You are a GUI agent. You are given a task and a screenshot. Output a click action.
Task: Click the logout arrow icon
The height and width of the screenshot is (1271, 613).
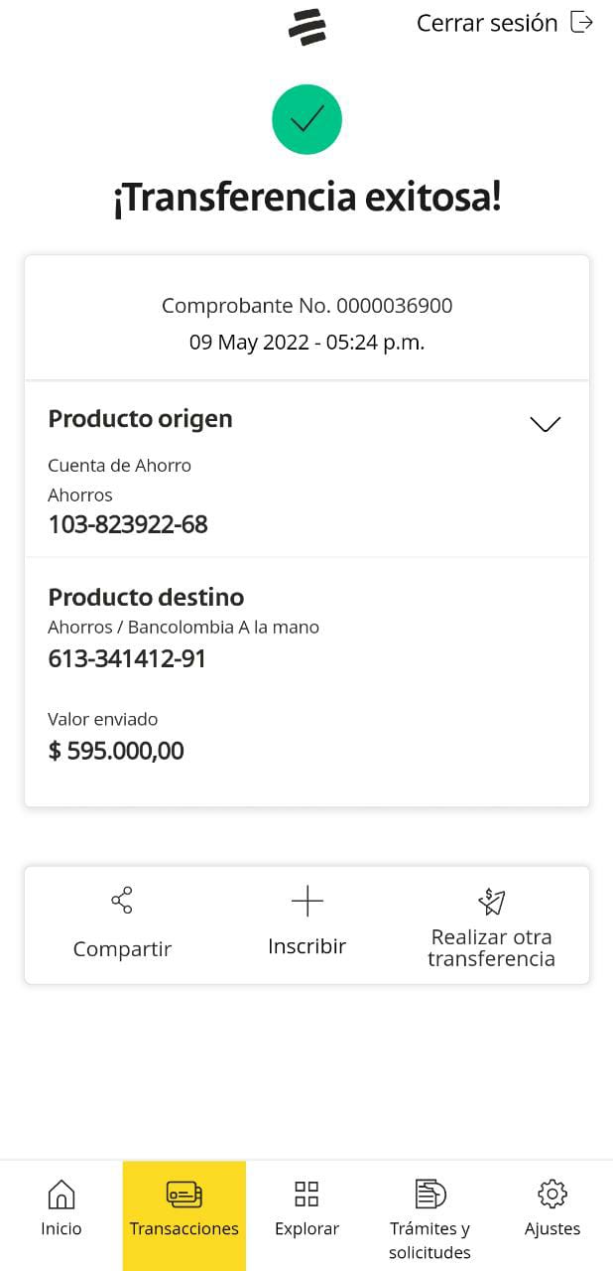click(582, 23)
